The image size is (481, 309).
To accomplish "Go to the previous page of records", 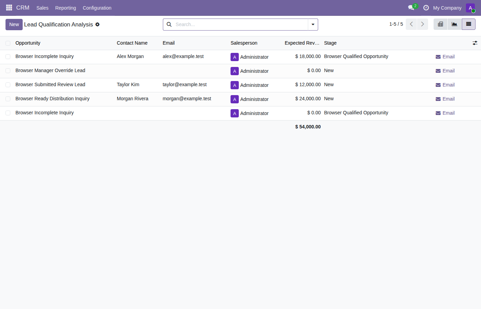I will 411,24.
